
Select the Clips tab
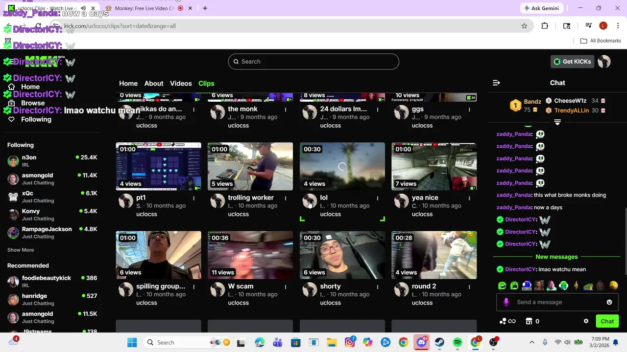[x=206, y=84]
